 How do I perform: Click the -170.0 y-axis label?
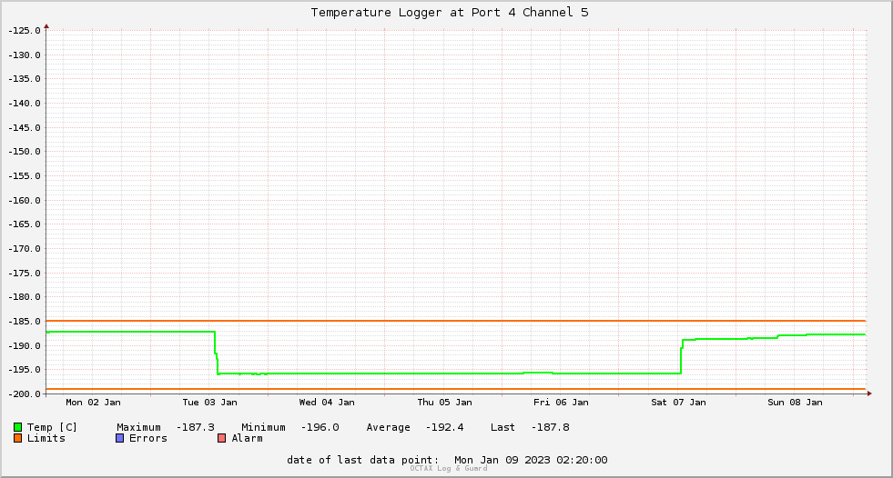[x=25, y=249]
